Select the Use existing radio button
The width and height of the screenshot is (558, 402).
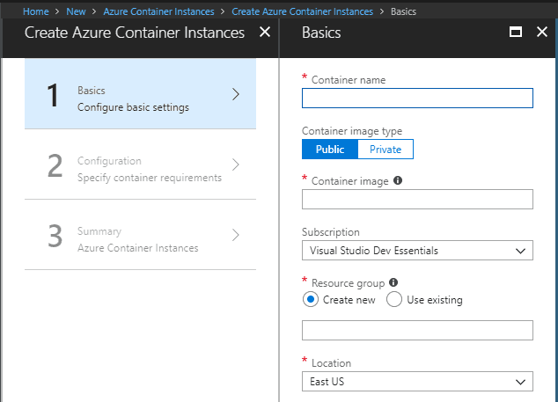pos(394,300)
